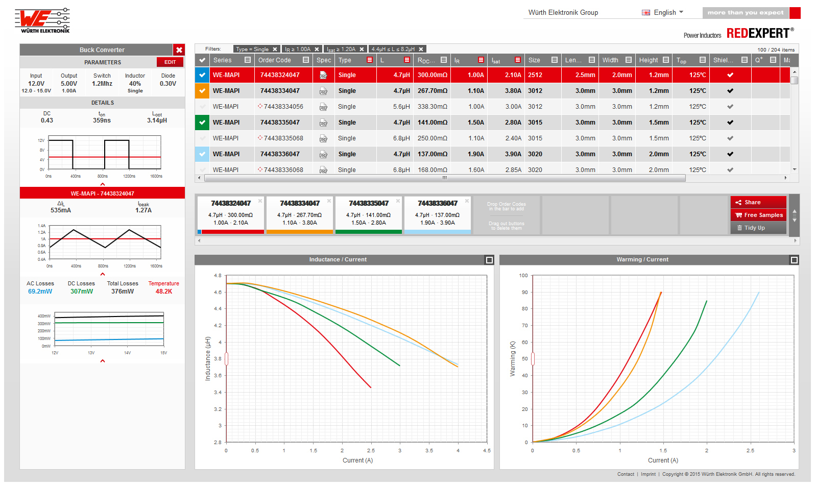Open PDF datasheet for 74438334056
815x486 pixels.
[323, 107]
